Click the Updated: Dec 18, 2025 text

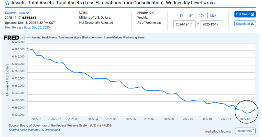pyautogui.click(x=30, y=23)
